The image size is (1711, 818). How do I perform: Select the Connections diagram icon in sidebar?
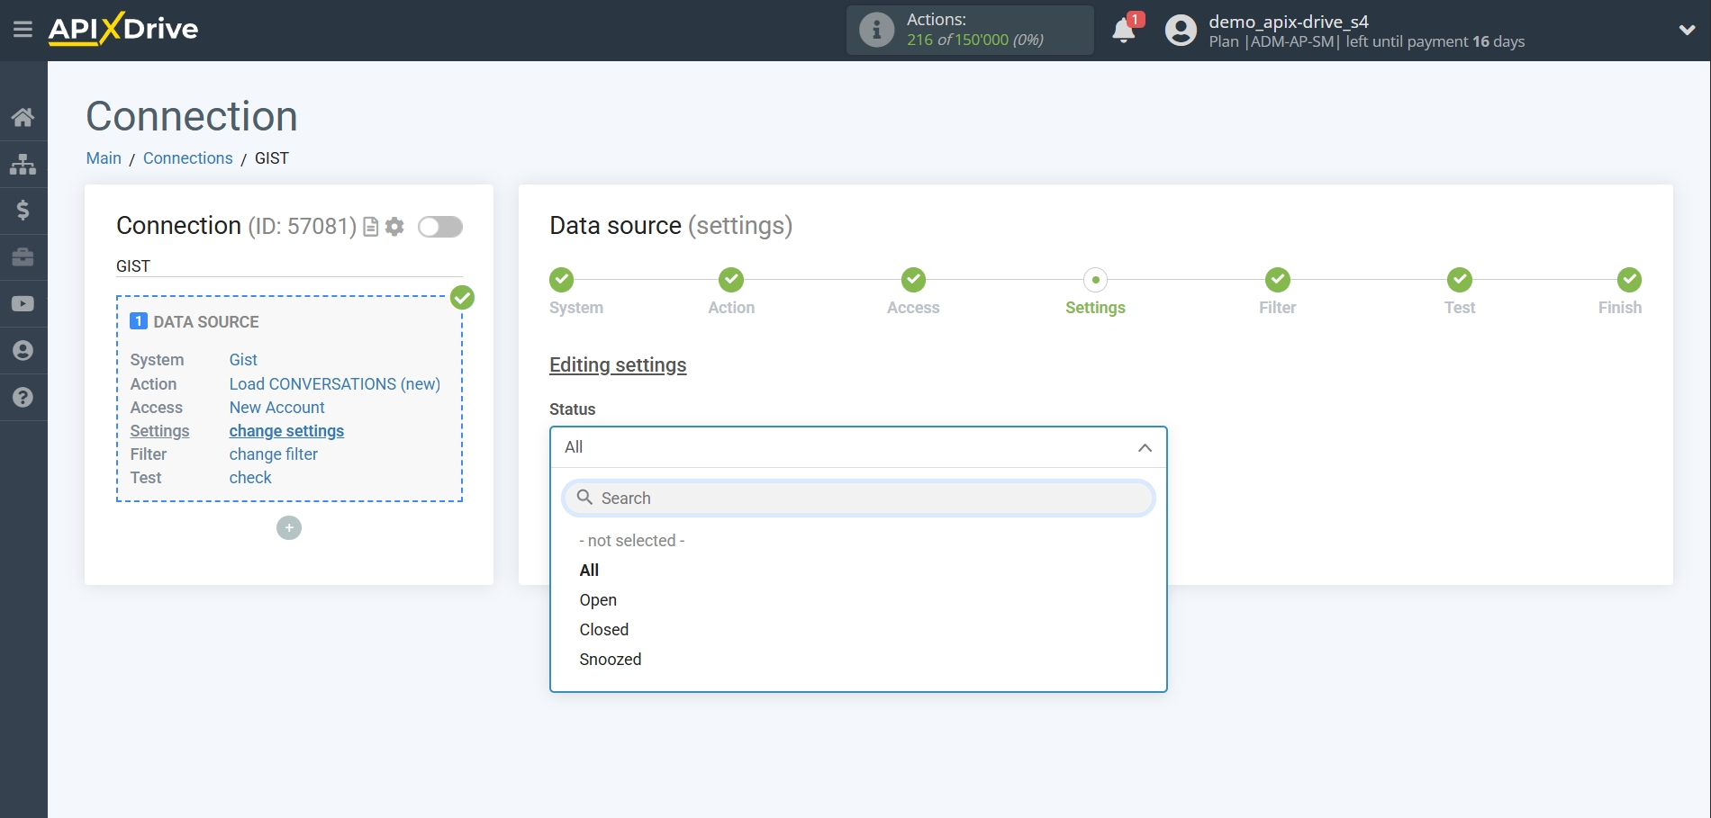pos(23,164)
